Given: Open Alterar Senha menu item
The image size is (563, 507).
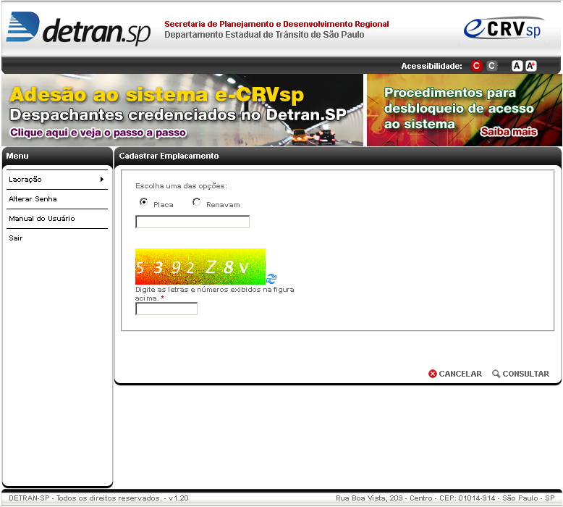Looking at the screenshot, I should pos(57,199).
